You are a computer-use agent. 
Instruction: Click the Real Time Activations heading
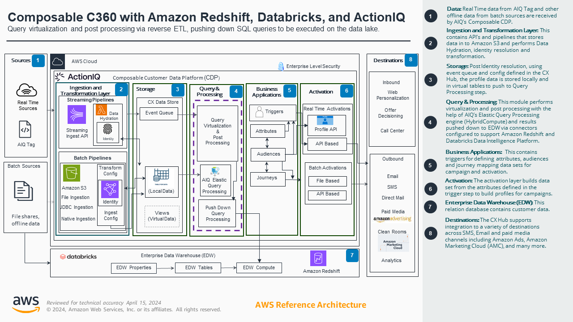327,109
